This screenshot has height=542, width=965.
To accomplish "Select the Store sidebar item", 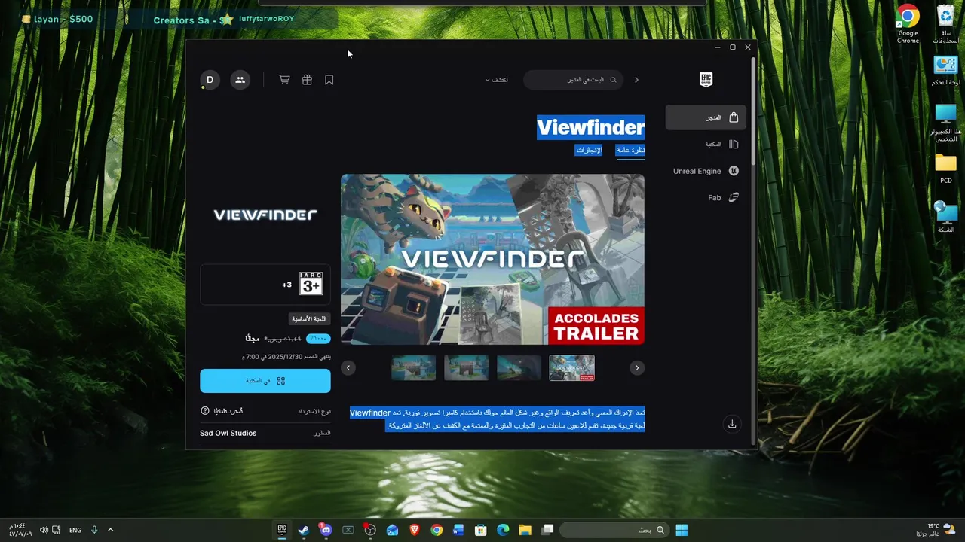I will coord(706,117).
